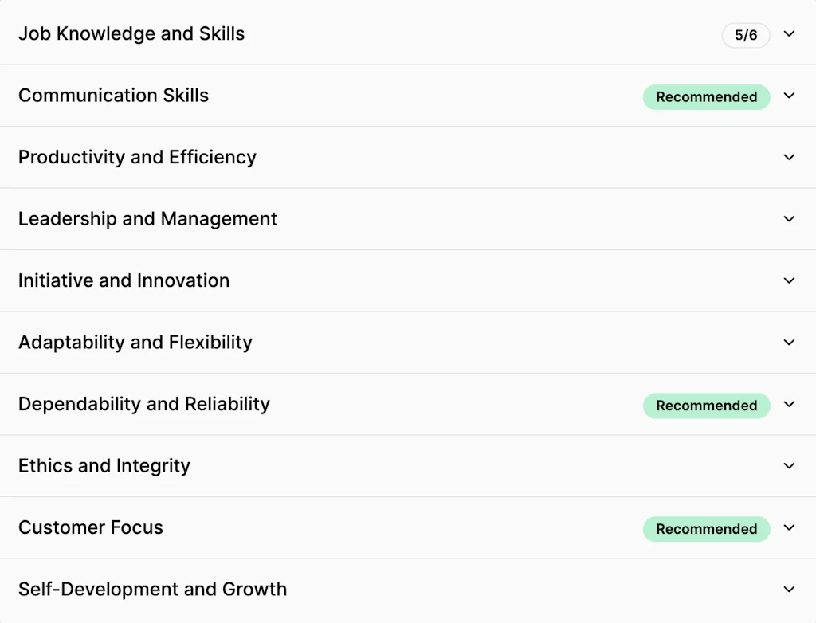Select the Job Knowledge and Skills title
The height and width of the screenshot is (623, 816).
tap(131, 33)
